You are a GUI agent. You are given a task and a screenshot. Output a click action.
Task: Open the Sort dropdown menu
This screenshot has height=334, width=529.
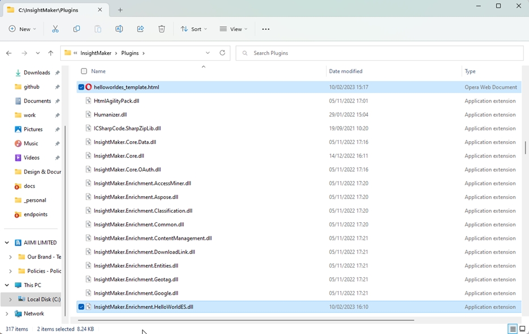point(194,29)
